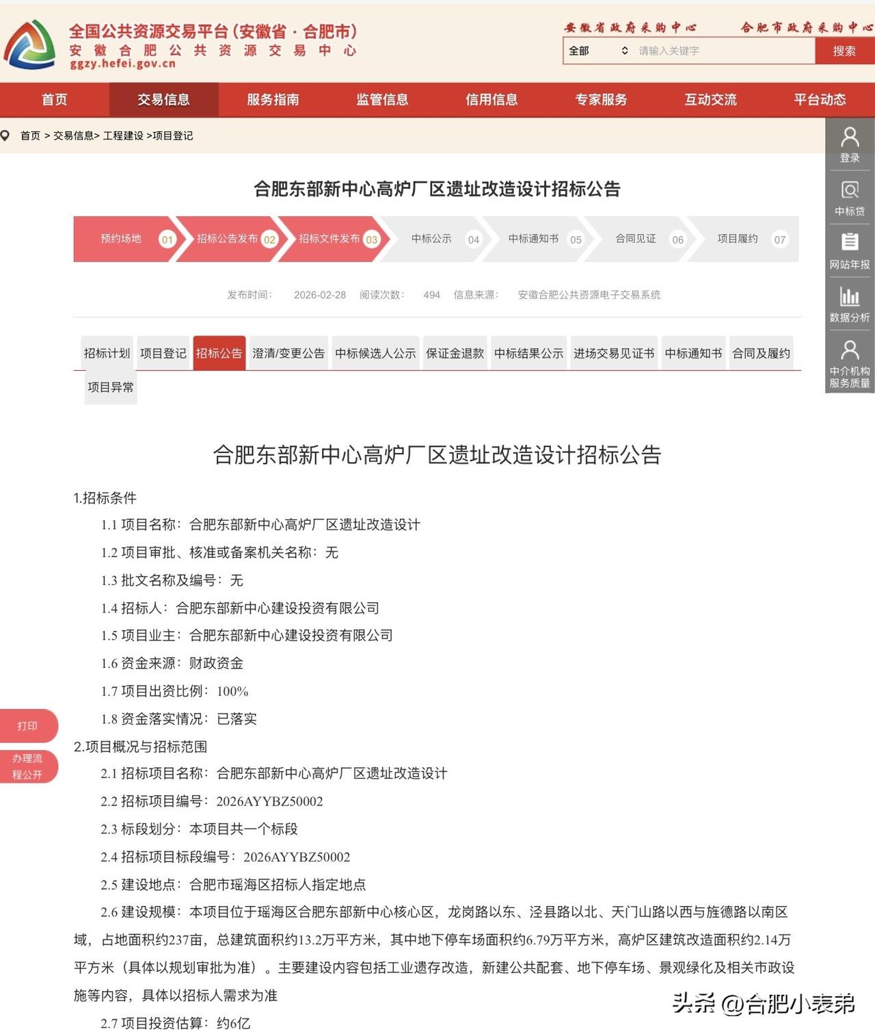The width and height of the screenshot is (875, 1034).
Task: Click the 中标贷 sidebar icon
Action: pyautogui.click(x=849, y=198)
